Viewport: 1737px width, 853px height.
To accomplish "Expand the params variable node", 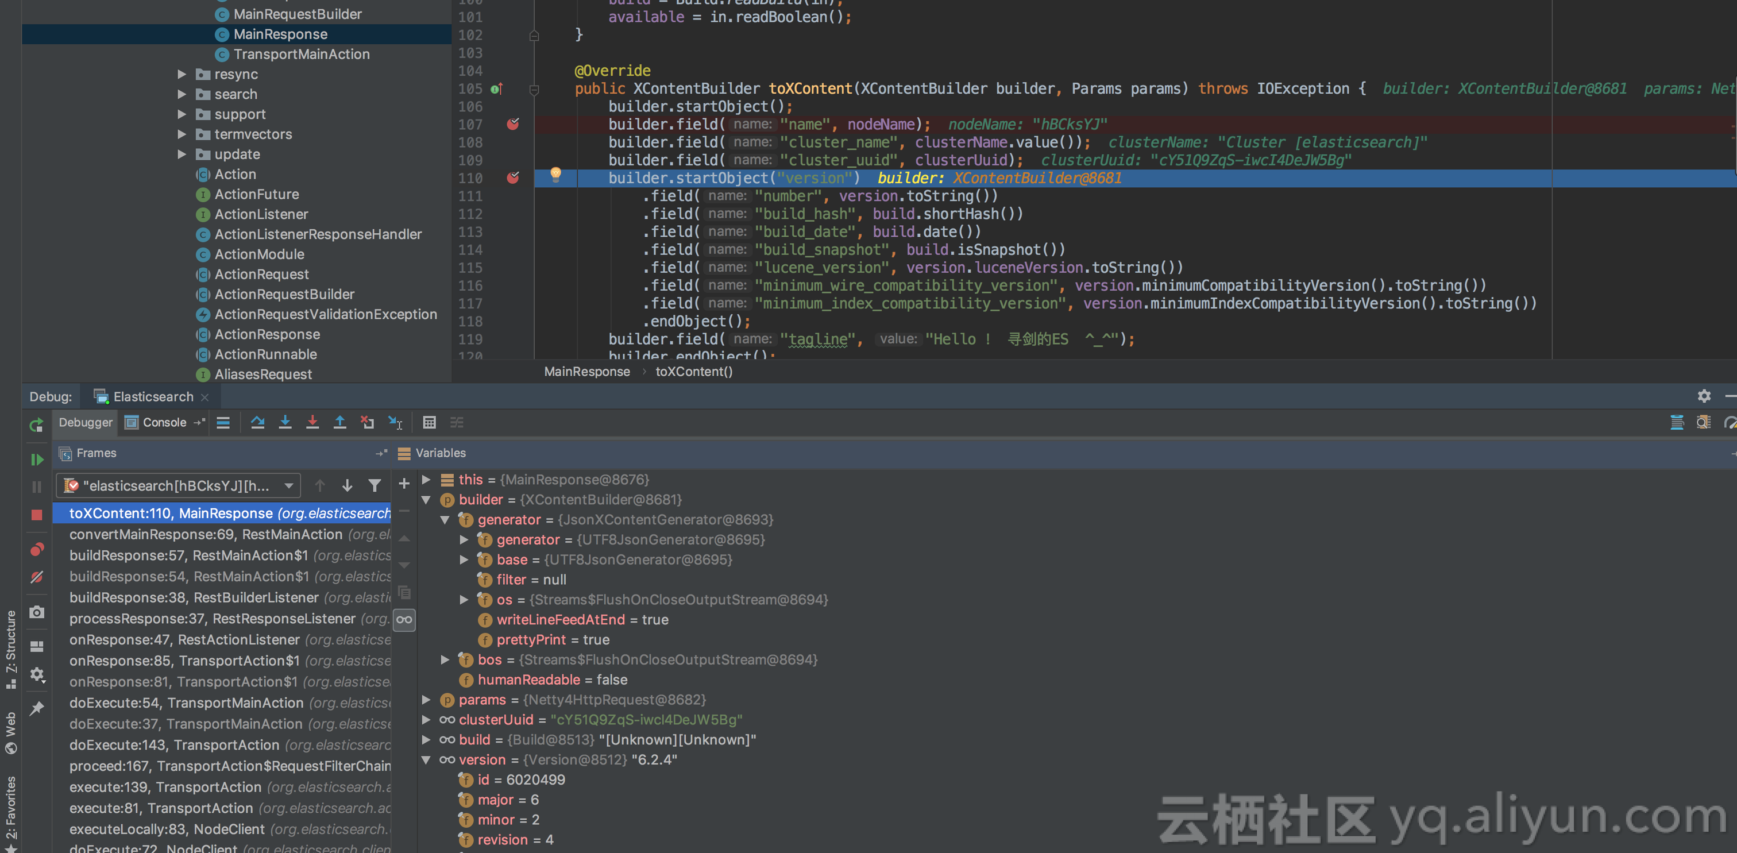I will tap(426, 700).
